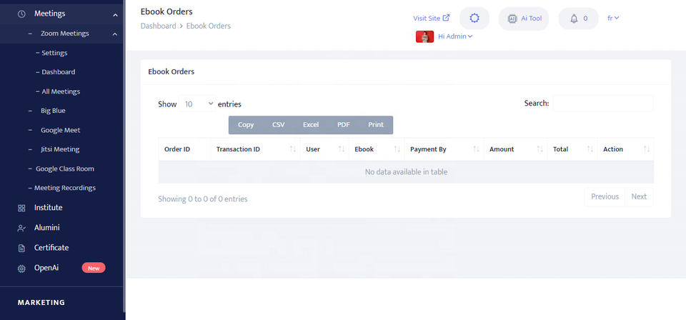Expand the language dropdown fr
This screenshot has height=320, width=686.
click(612, 18)
